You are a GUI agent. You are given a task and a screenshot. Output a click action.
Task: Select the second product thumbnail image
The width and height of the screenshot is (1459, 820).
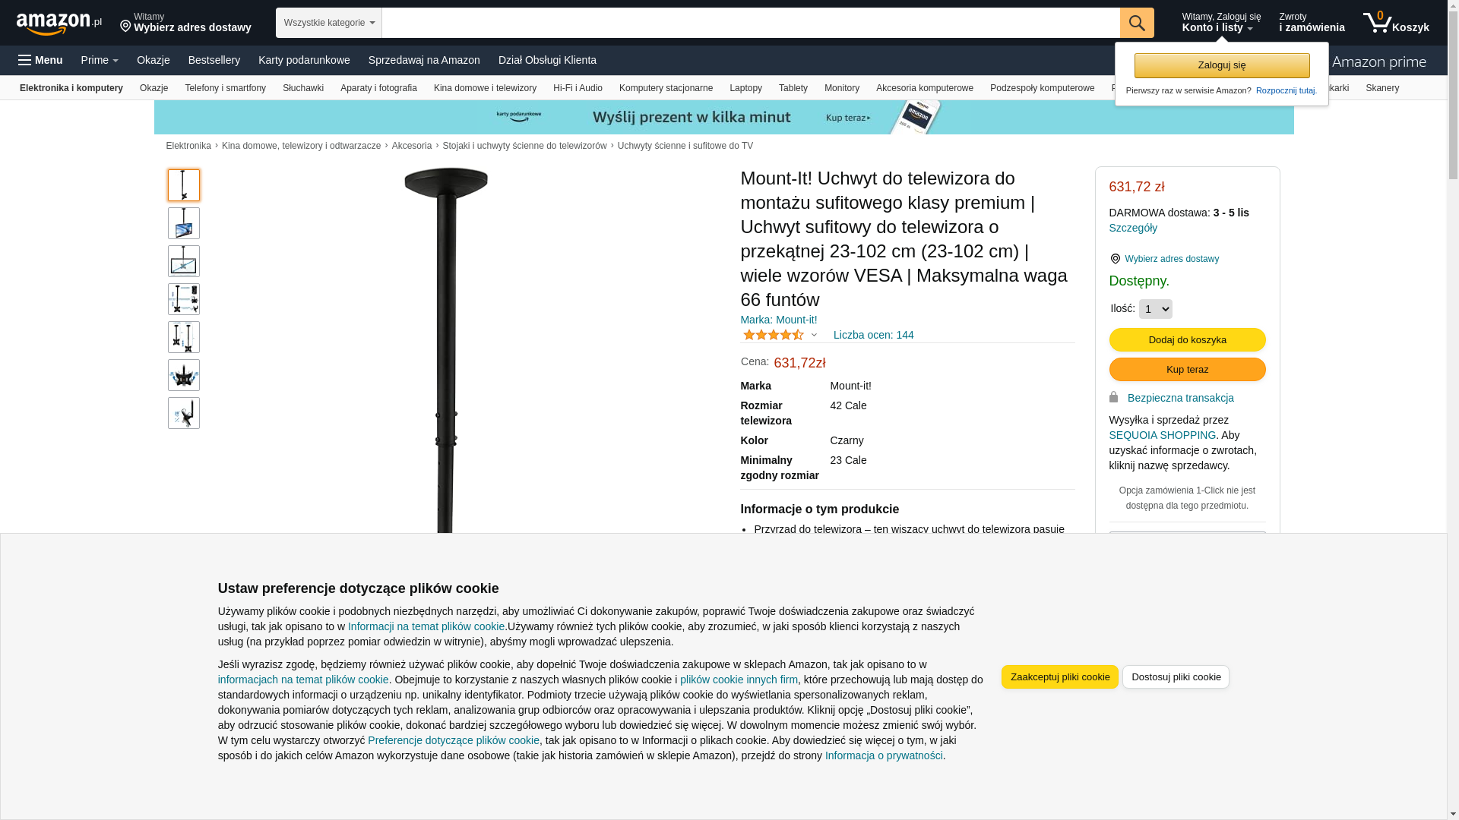[x=184, y=223]
